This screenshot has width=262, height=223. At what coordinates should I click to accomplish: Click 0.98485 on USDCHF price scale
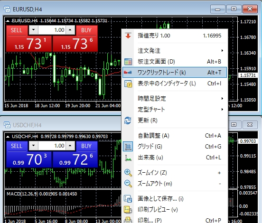248,172
